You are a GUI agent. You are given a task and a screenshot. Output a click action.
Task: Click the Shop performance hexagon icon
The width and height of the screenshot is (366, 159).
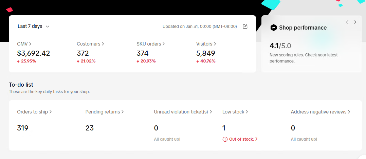tap(274, 28)
